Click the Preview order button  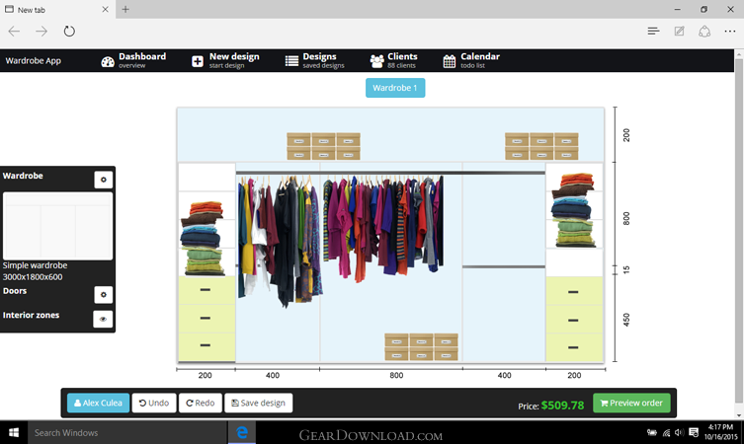(x=631, y=403)
